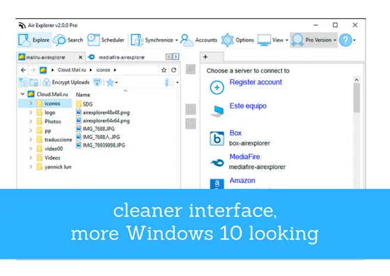Screen dimensions: 390x276
Task: Add a new tab with plus button
Action: (205, 57)
